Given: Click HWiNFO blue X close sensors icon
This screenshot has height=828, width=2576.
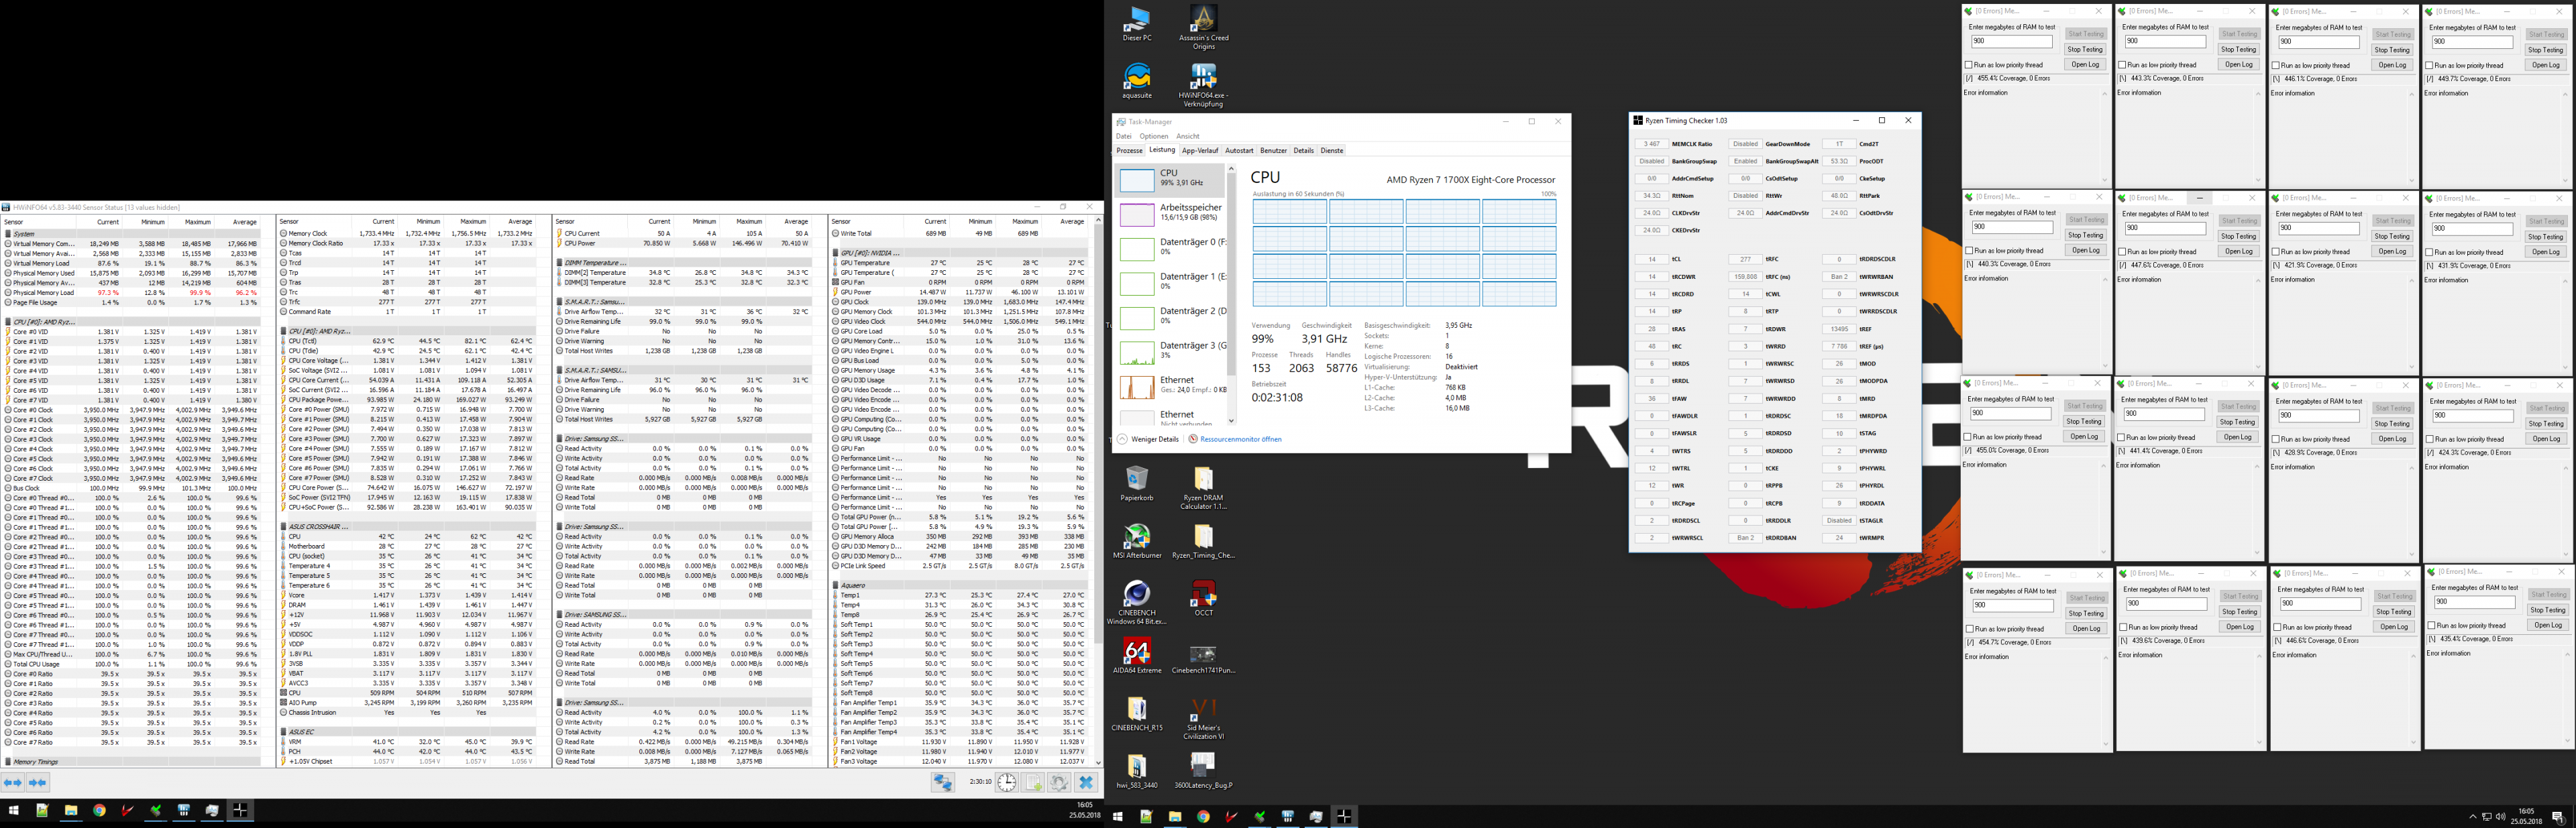Looking at the screenshot, I should click(x=1086, y=783).
